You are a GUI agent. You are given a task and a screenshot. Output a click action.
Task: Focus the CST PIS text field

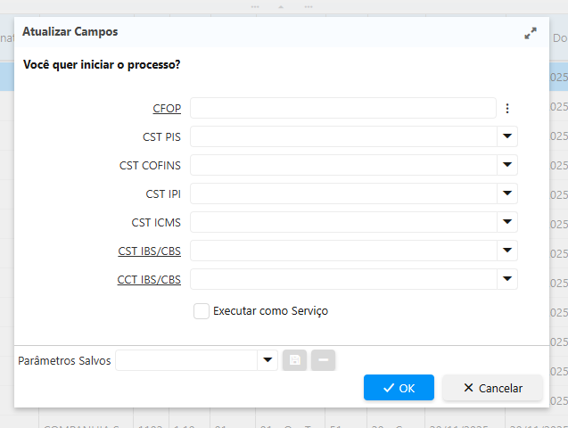coord(342,136)
